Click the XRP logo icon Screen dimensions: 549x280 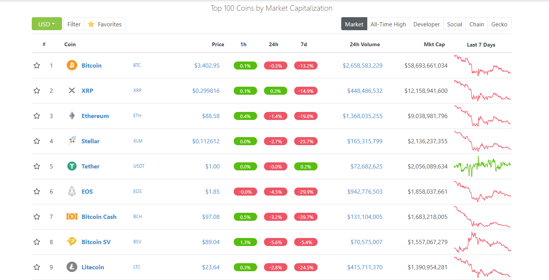point(72,91)
